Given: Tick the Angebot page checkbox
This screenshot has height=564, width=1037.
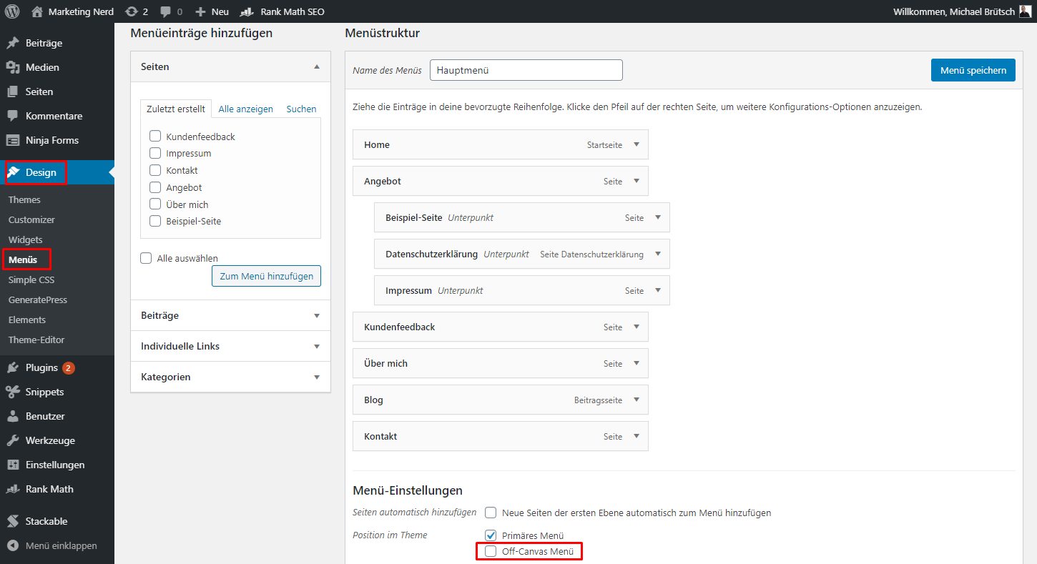Looking at the screenshot, I should coord(154,187).
